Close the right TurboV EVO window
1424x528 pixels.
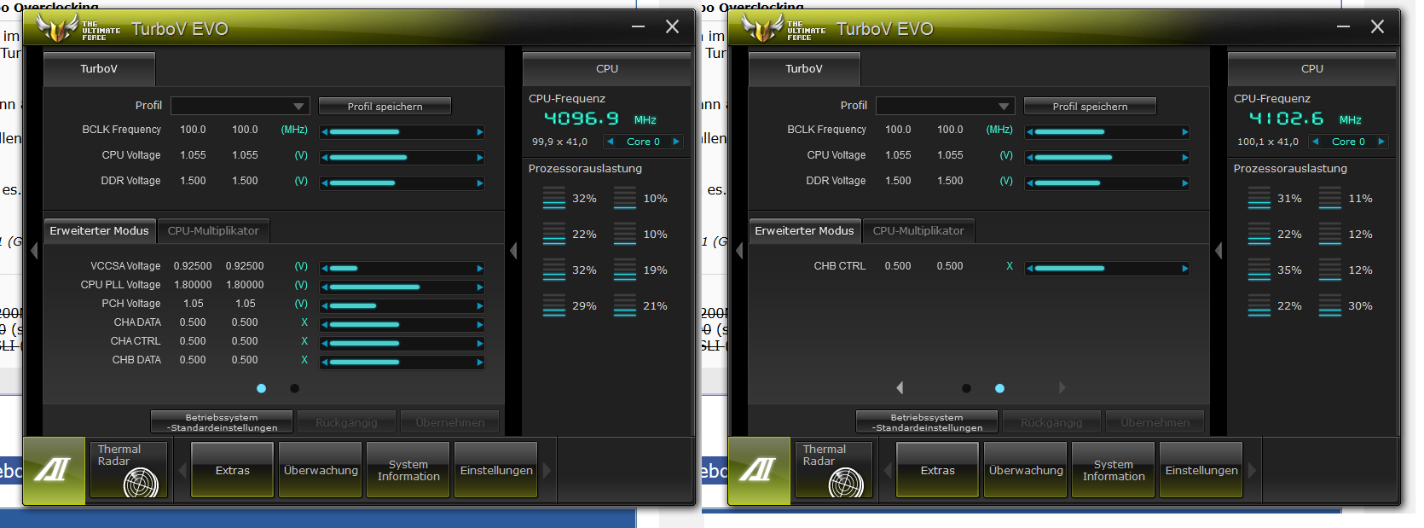(1377, 27)
